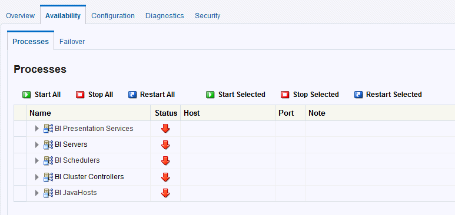
Task: Select the BI Schedulers row text
Action: pos(77,160)
